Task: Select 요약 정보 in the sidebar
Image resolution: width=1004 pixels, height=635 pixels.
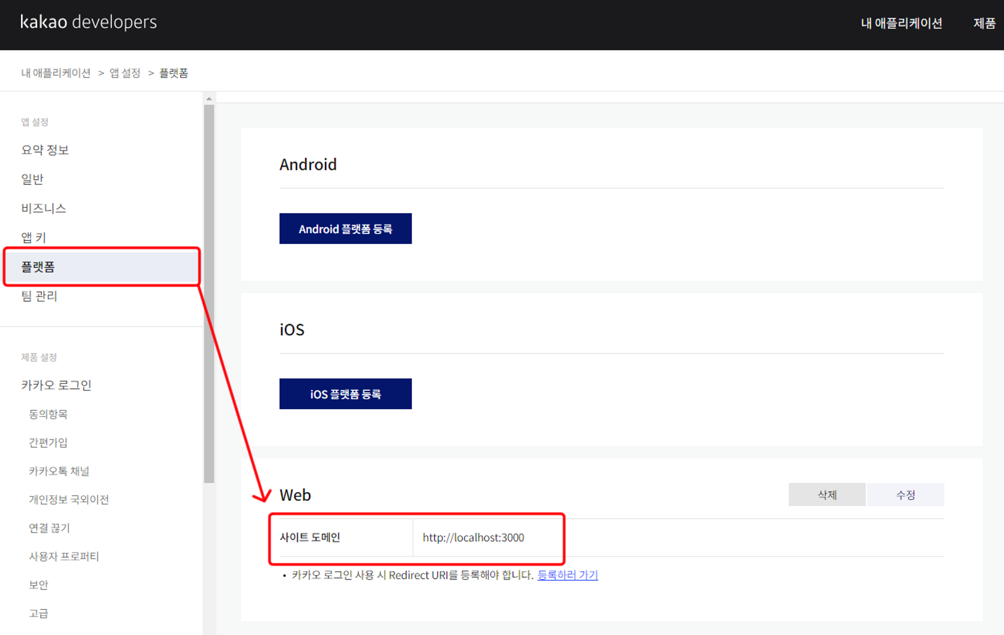Action: tap(45, 150)
